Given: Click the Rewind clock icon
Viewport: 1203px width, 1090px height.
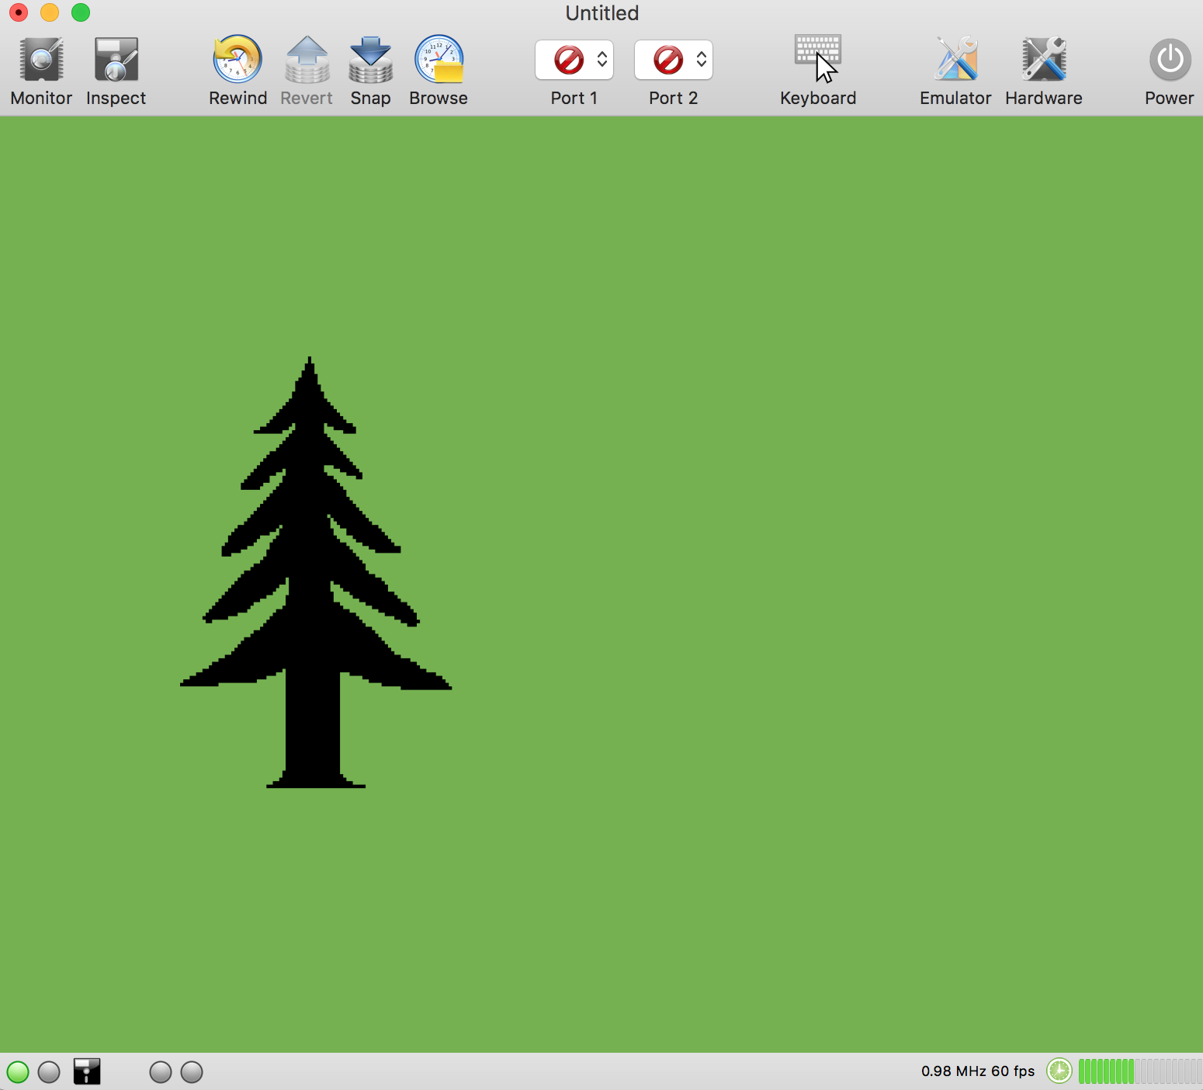Looking at the screenshot, I should pyautogui.click(x=237, y=60).
